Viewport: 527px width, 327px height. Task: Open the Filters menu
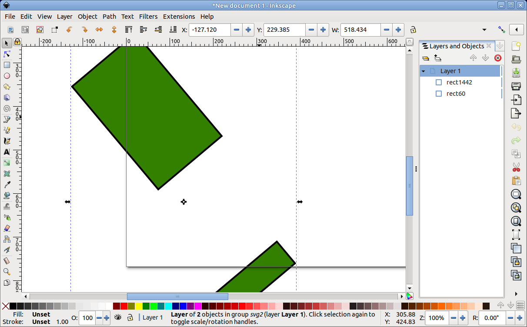coord(148,17)
